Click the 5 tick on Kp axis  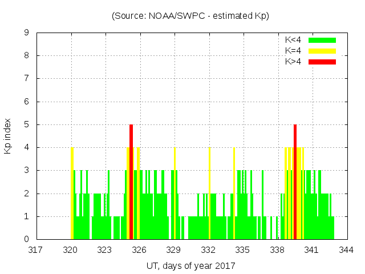point(27,124)
